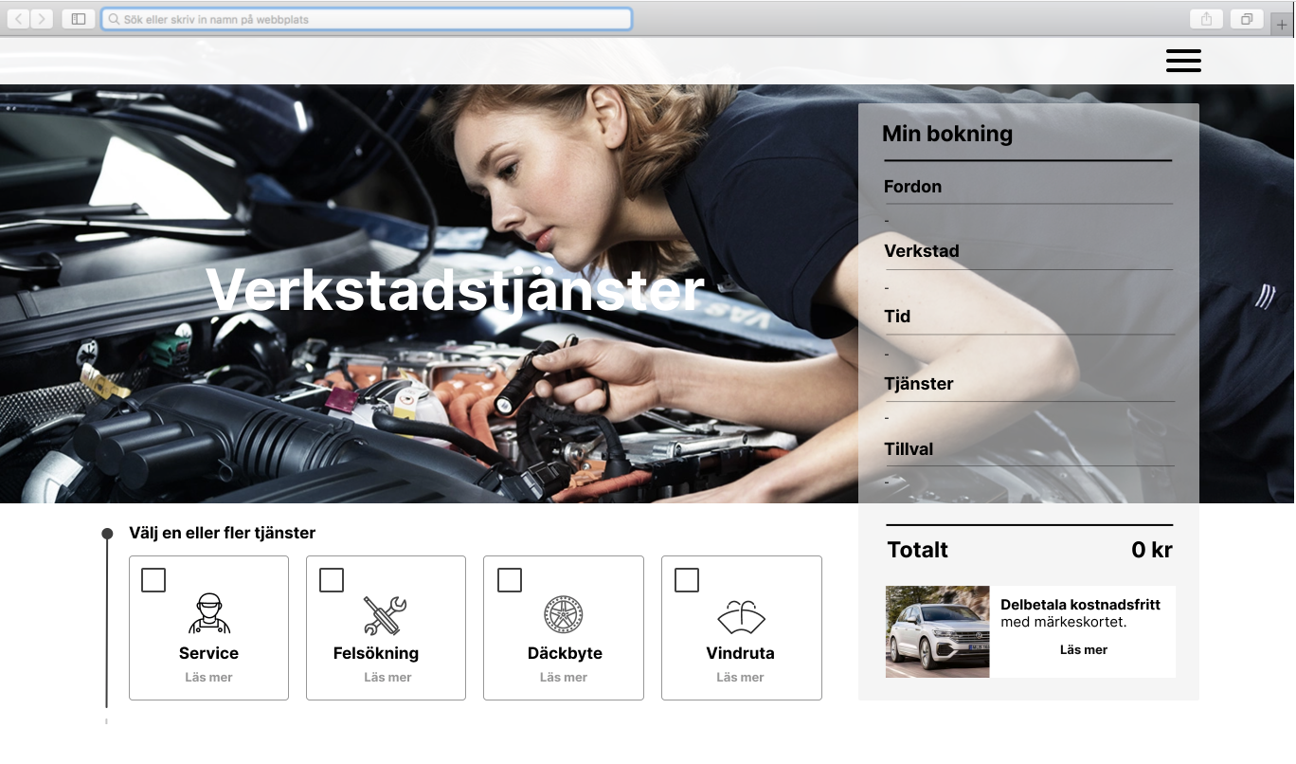Tick the Service checkbox
This screenshot has height=764, width=1296.
click(x=153, y=580)
